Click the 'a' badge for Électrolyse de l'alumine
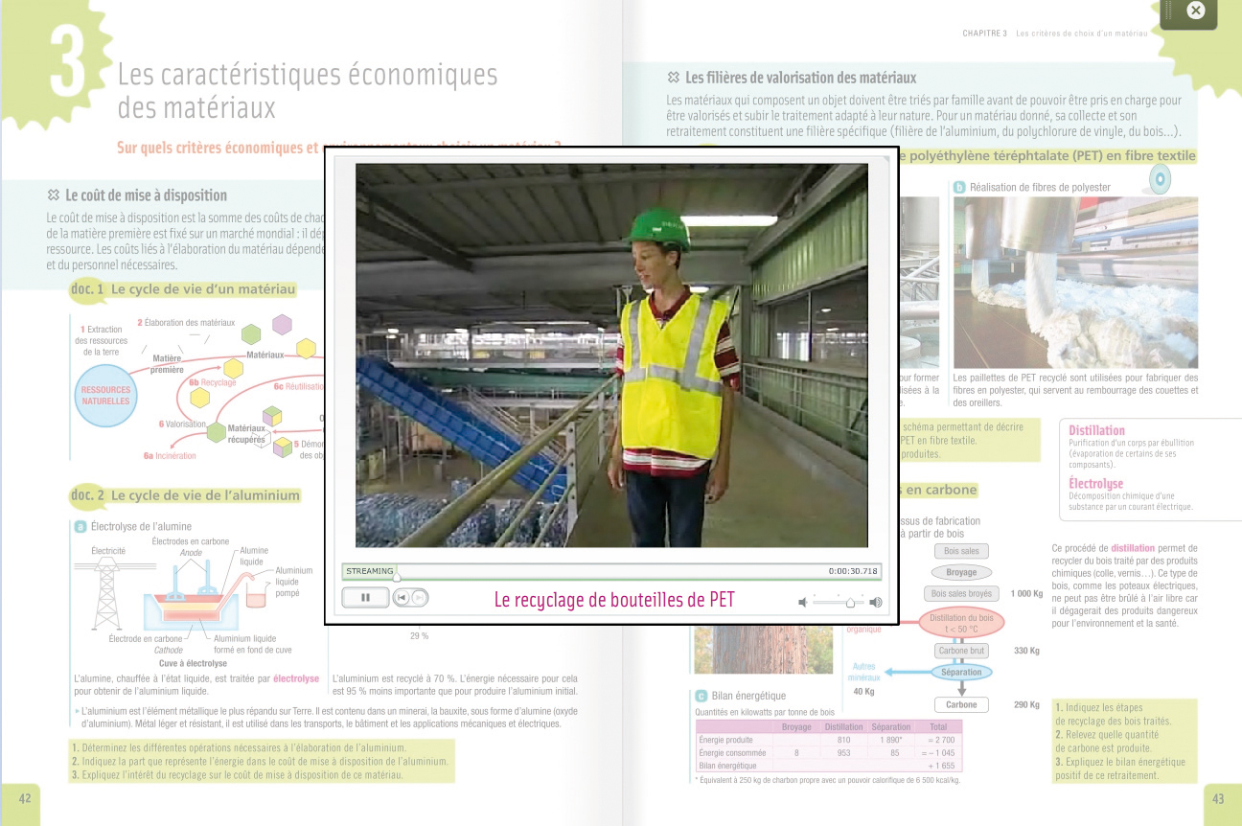Viewport: 1242px width, 826px height. click(80, 526)
